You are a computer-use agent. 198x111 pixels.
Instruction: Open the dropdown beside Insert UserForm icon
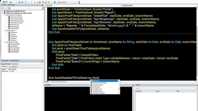pyautogui.click(x=8, y=2)
